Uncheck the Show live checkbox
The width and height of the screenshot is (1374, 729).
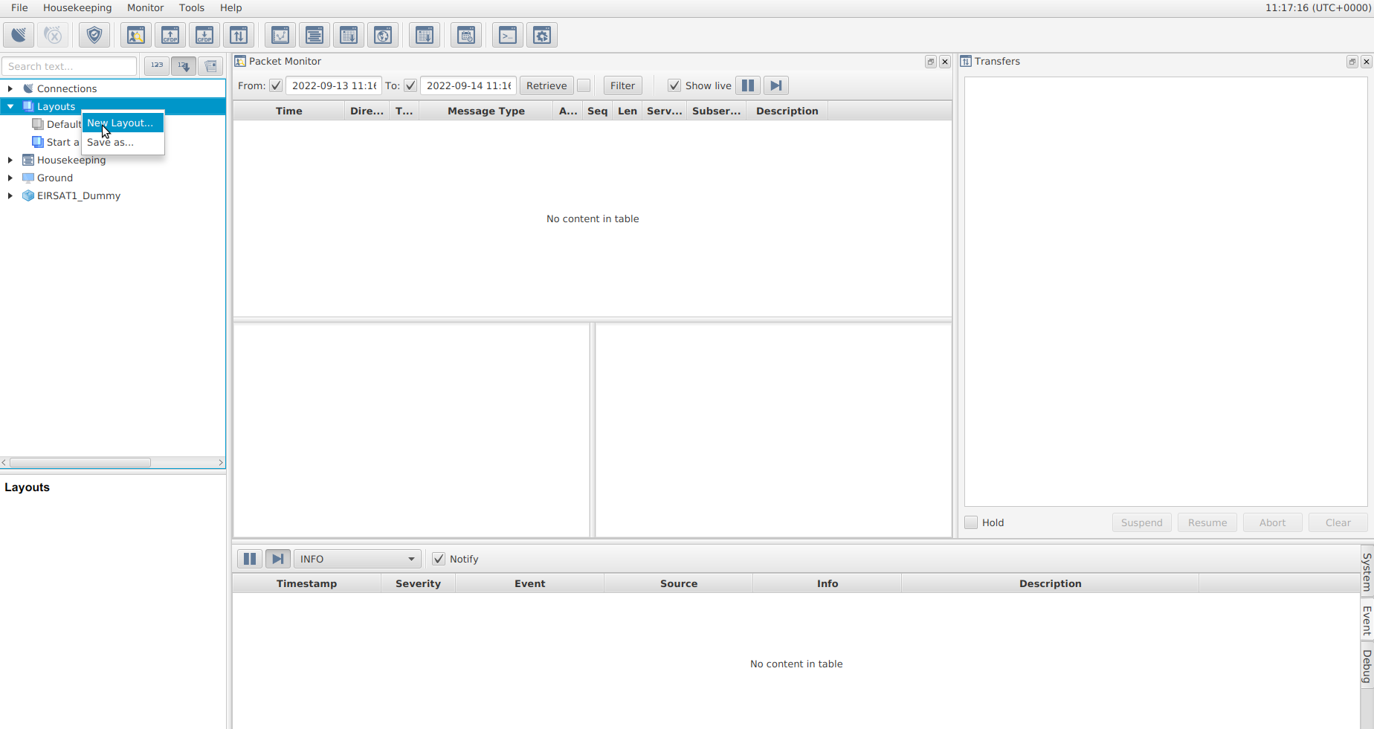674,85
